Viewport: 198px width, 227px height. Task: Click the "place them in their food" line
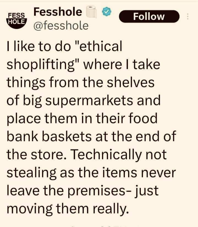82,119
